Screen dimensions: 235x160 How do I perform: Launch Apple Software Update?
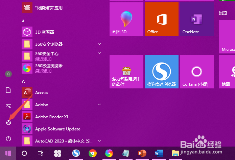click(x=62, y=129)
